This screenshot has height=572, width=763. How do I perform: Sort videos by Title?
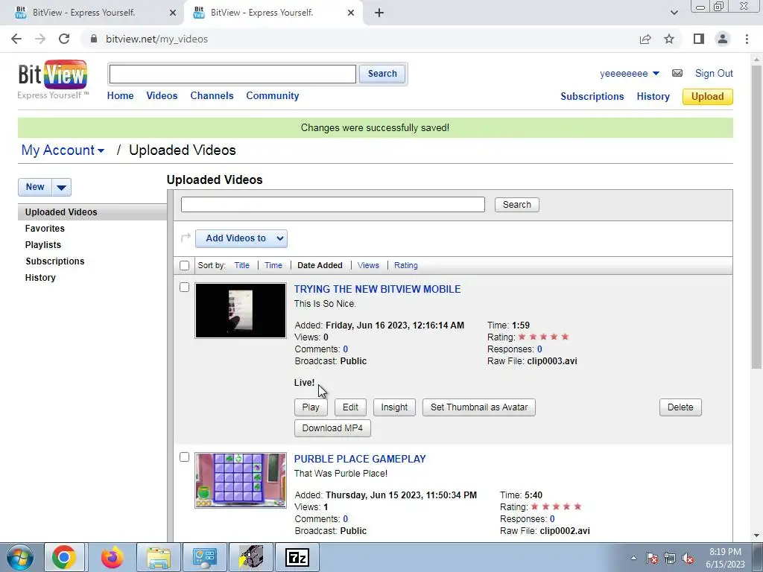(x=242, y=266)
